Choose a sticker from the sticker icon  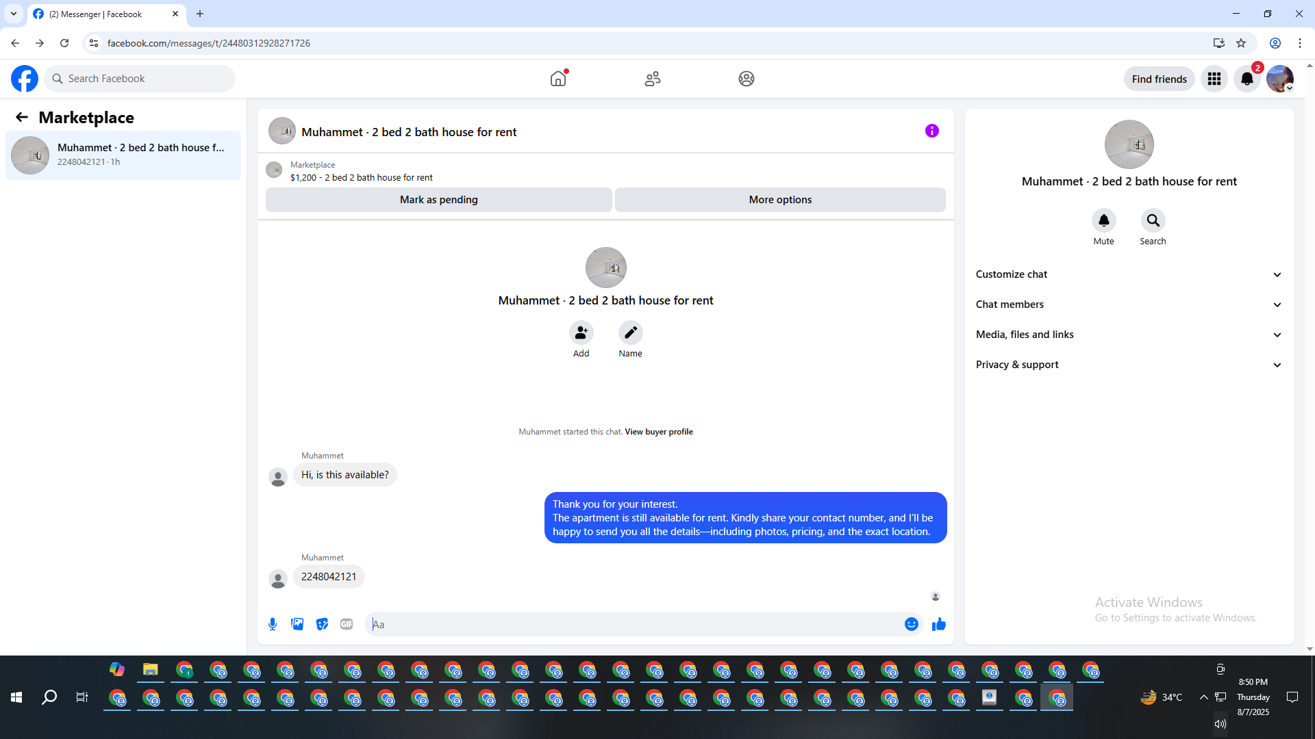(322, 624)
